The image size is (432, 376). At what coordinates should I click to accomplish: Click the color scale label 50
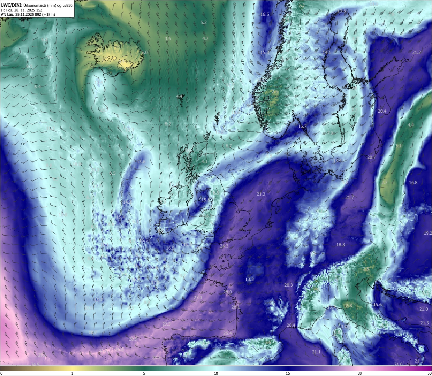coord(429,373)
